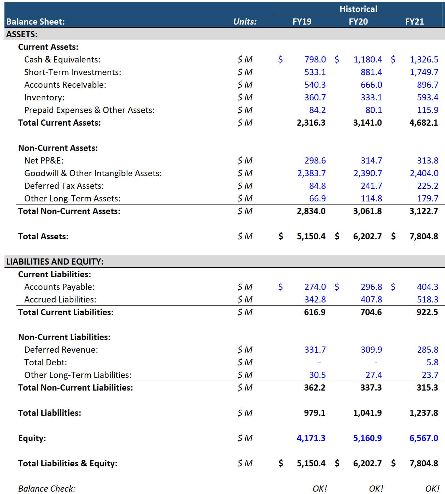Click the Historical header label
Screen dimensions: 445x494
click(358, 9)
